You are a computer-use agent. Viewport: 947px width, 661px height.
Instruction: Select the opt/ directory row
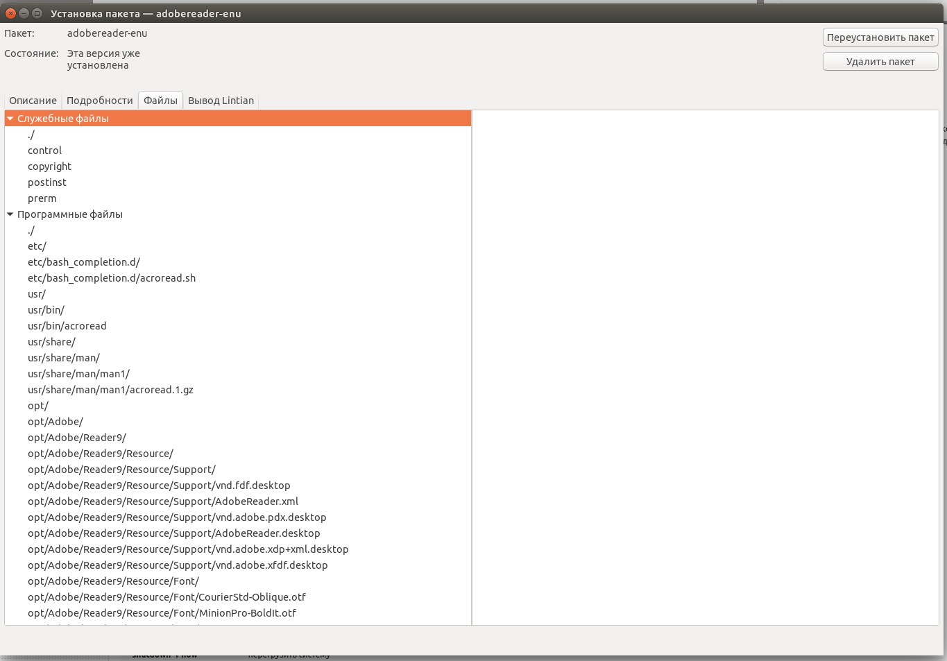[238, 406]
